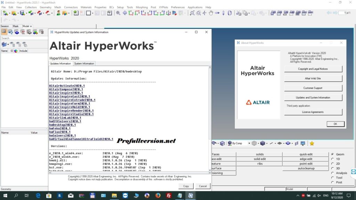Click the monitor performance icon on visualization toolbar
356x200 pixels.
[x=303, y=143]
